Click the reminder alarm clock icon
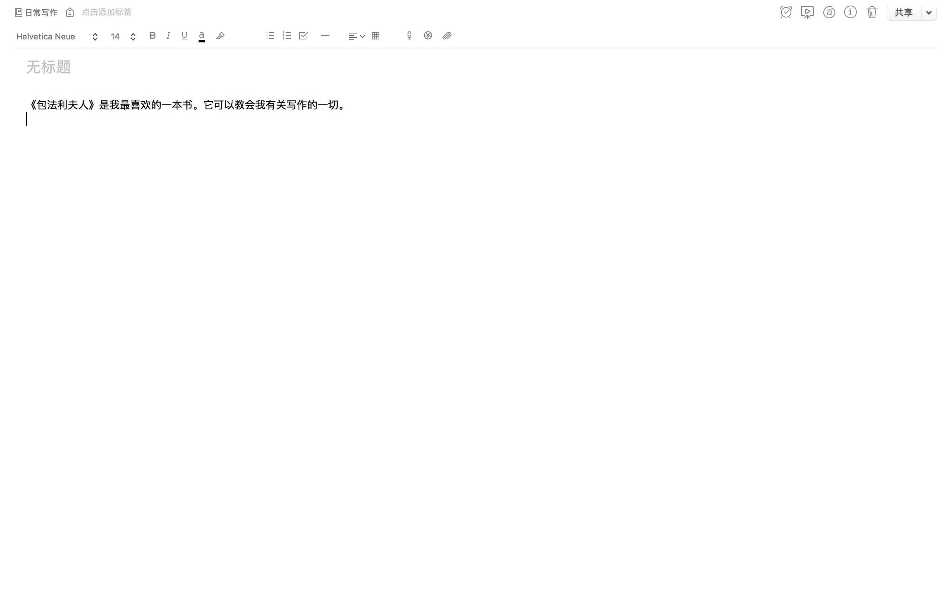The height and width of the screenshot is (595, 952). click(x=786, y=13)
